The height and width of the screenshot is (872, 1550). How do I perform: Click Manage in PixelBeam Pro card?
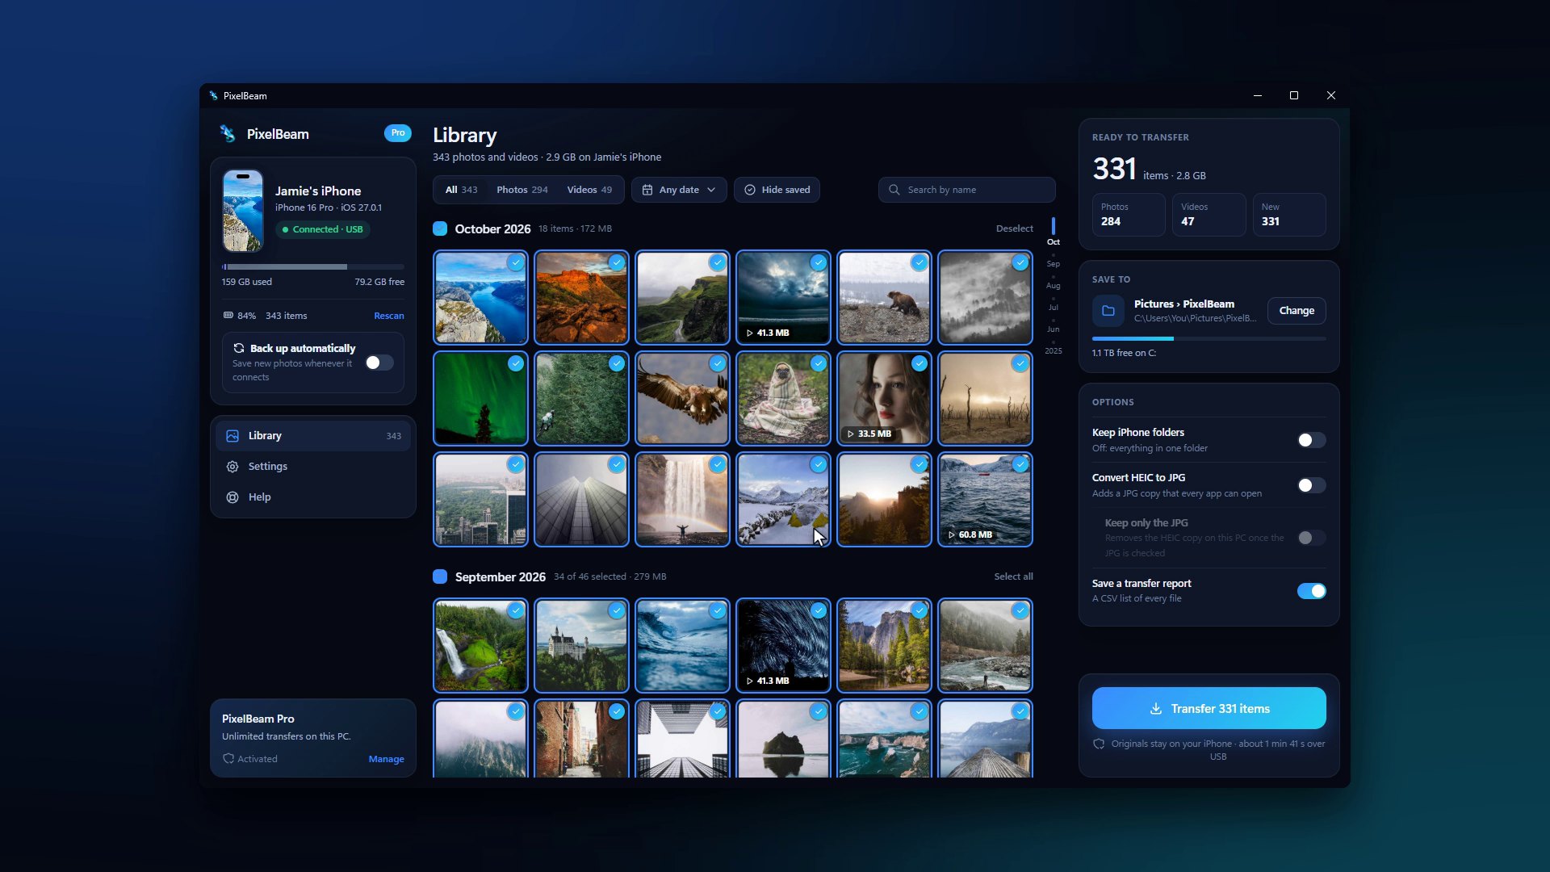click(x=386, y=759)
